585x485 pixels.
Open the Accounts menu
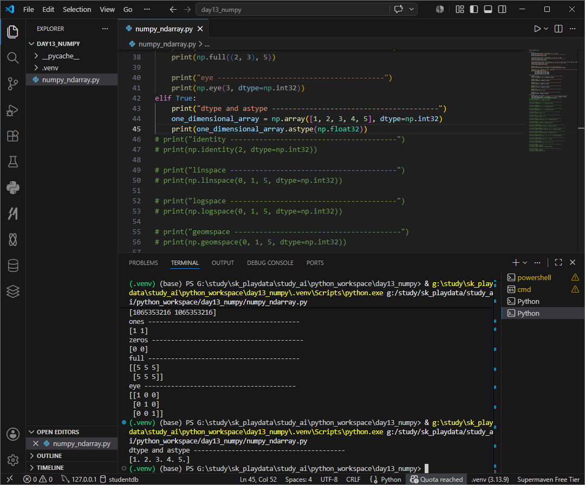click(x=12, y=434)
